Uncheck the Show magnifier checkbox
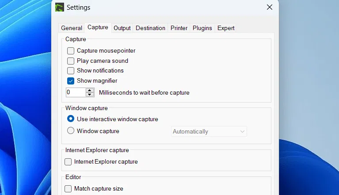The width and height of the screenshot is (339, 195). pos(71,81)
